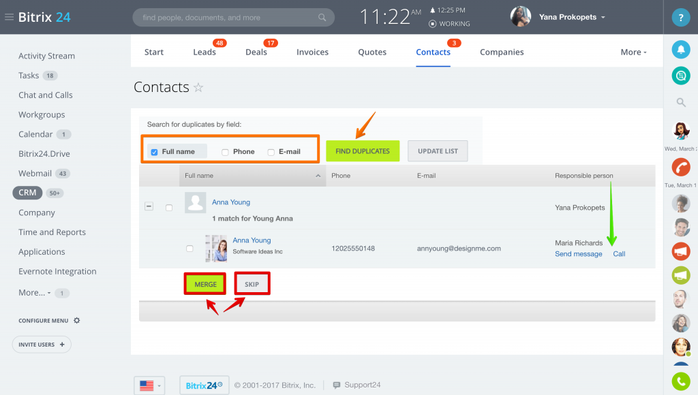Switch to the Deals tab
Image resolution: width=698 pixels, height=395 pixels.
[x=256, y=52]
